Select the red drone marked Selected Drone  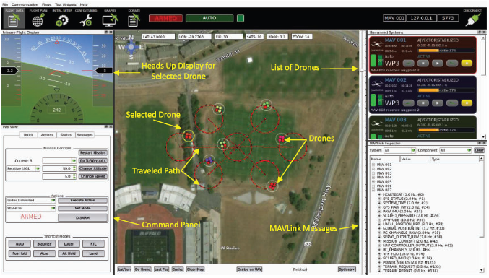188,136
